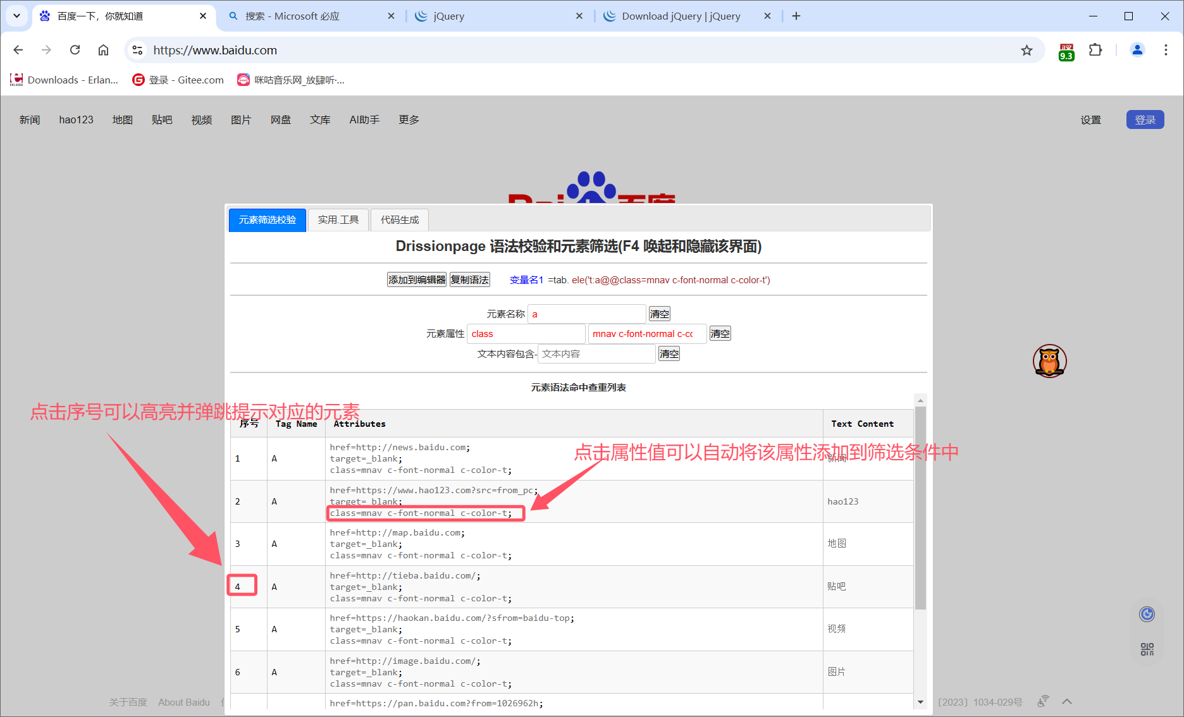Select the 元素筛选校验 tab
Image resolution: width=1184 pixels, height=717 pixels.
[x=268, y=220]
